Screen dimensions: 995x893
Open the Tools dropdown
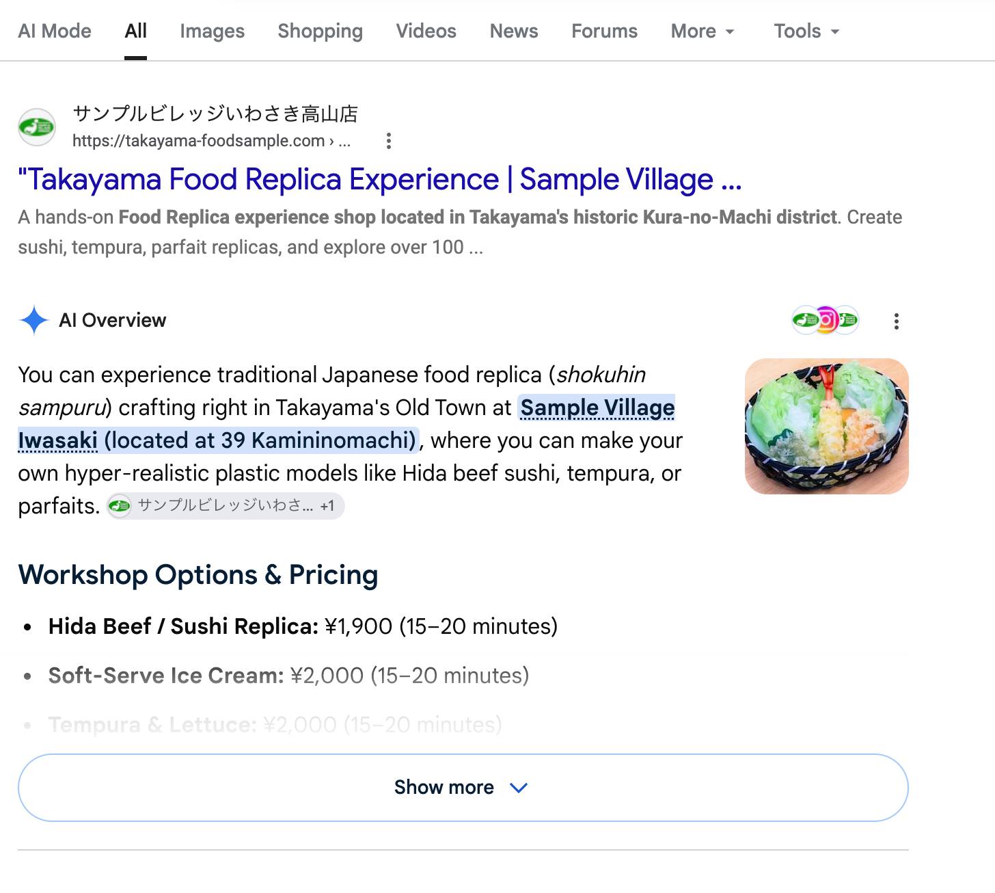[806, 31]
